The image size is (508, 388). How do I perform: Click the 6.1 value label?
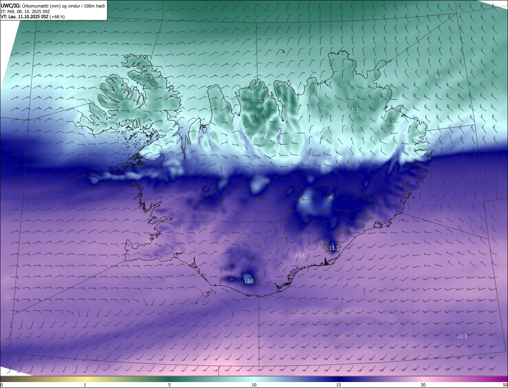[355, 109]
